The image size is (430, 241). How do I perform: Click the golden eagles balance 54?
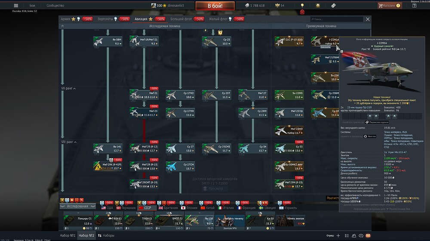(x=280, y=6)
